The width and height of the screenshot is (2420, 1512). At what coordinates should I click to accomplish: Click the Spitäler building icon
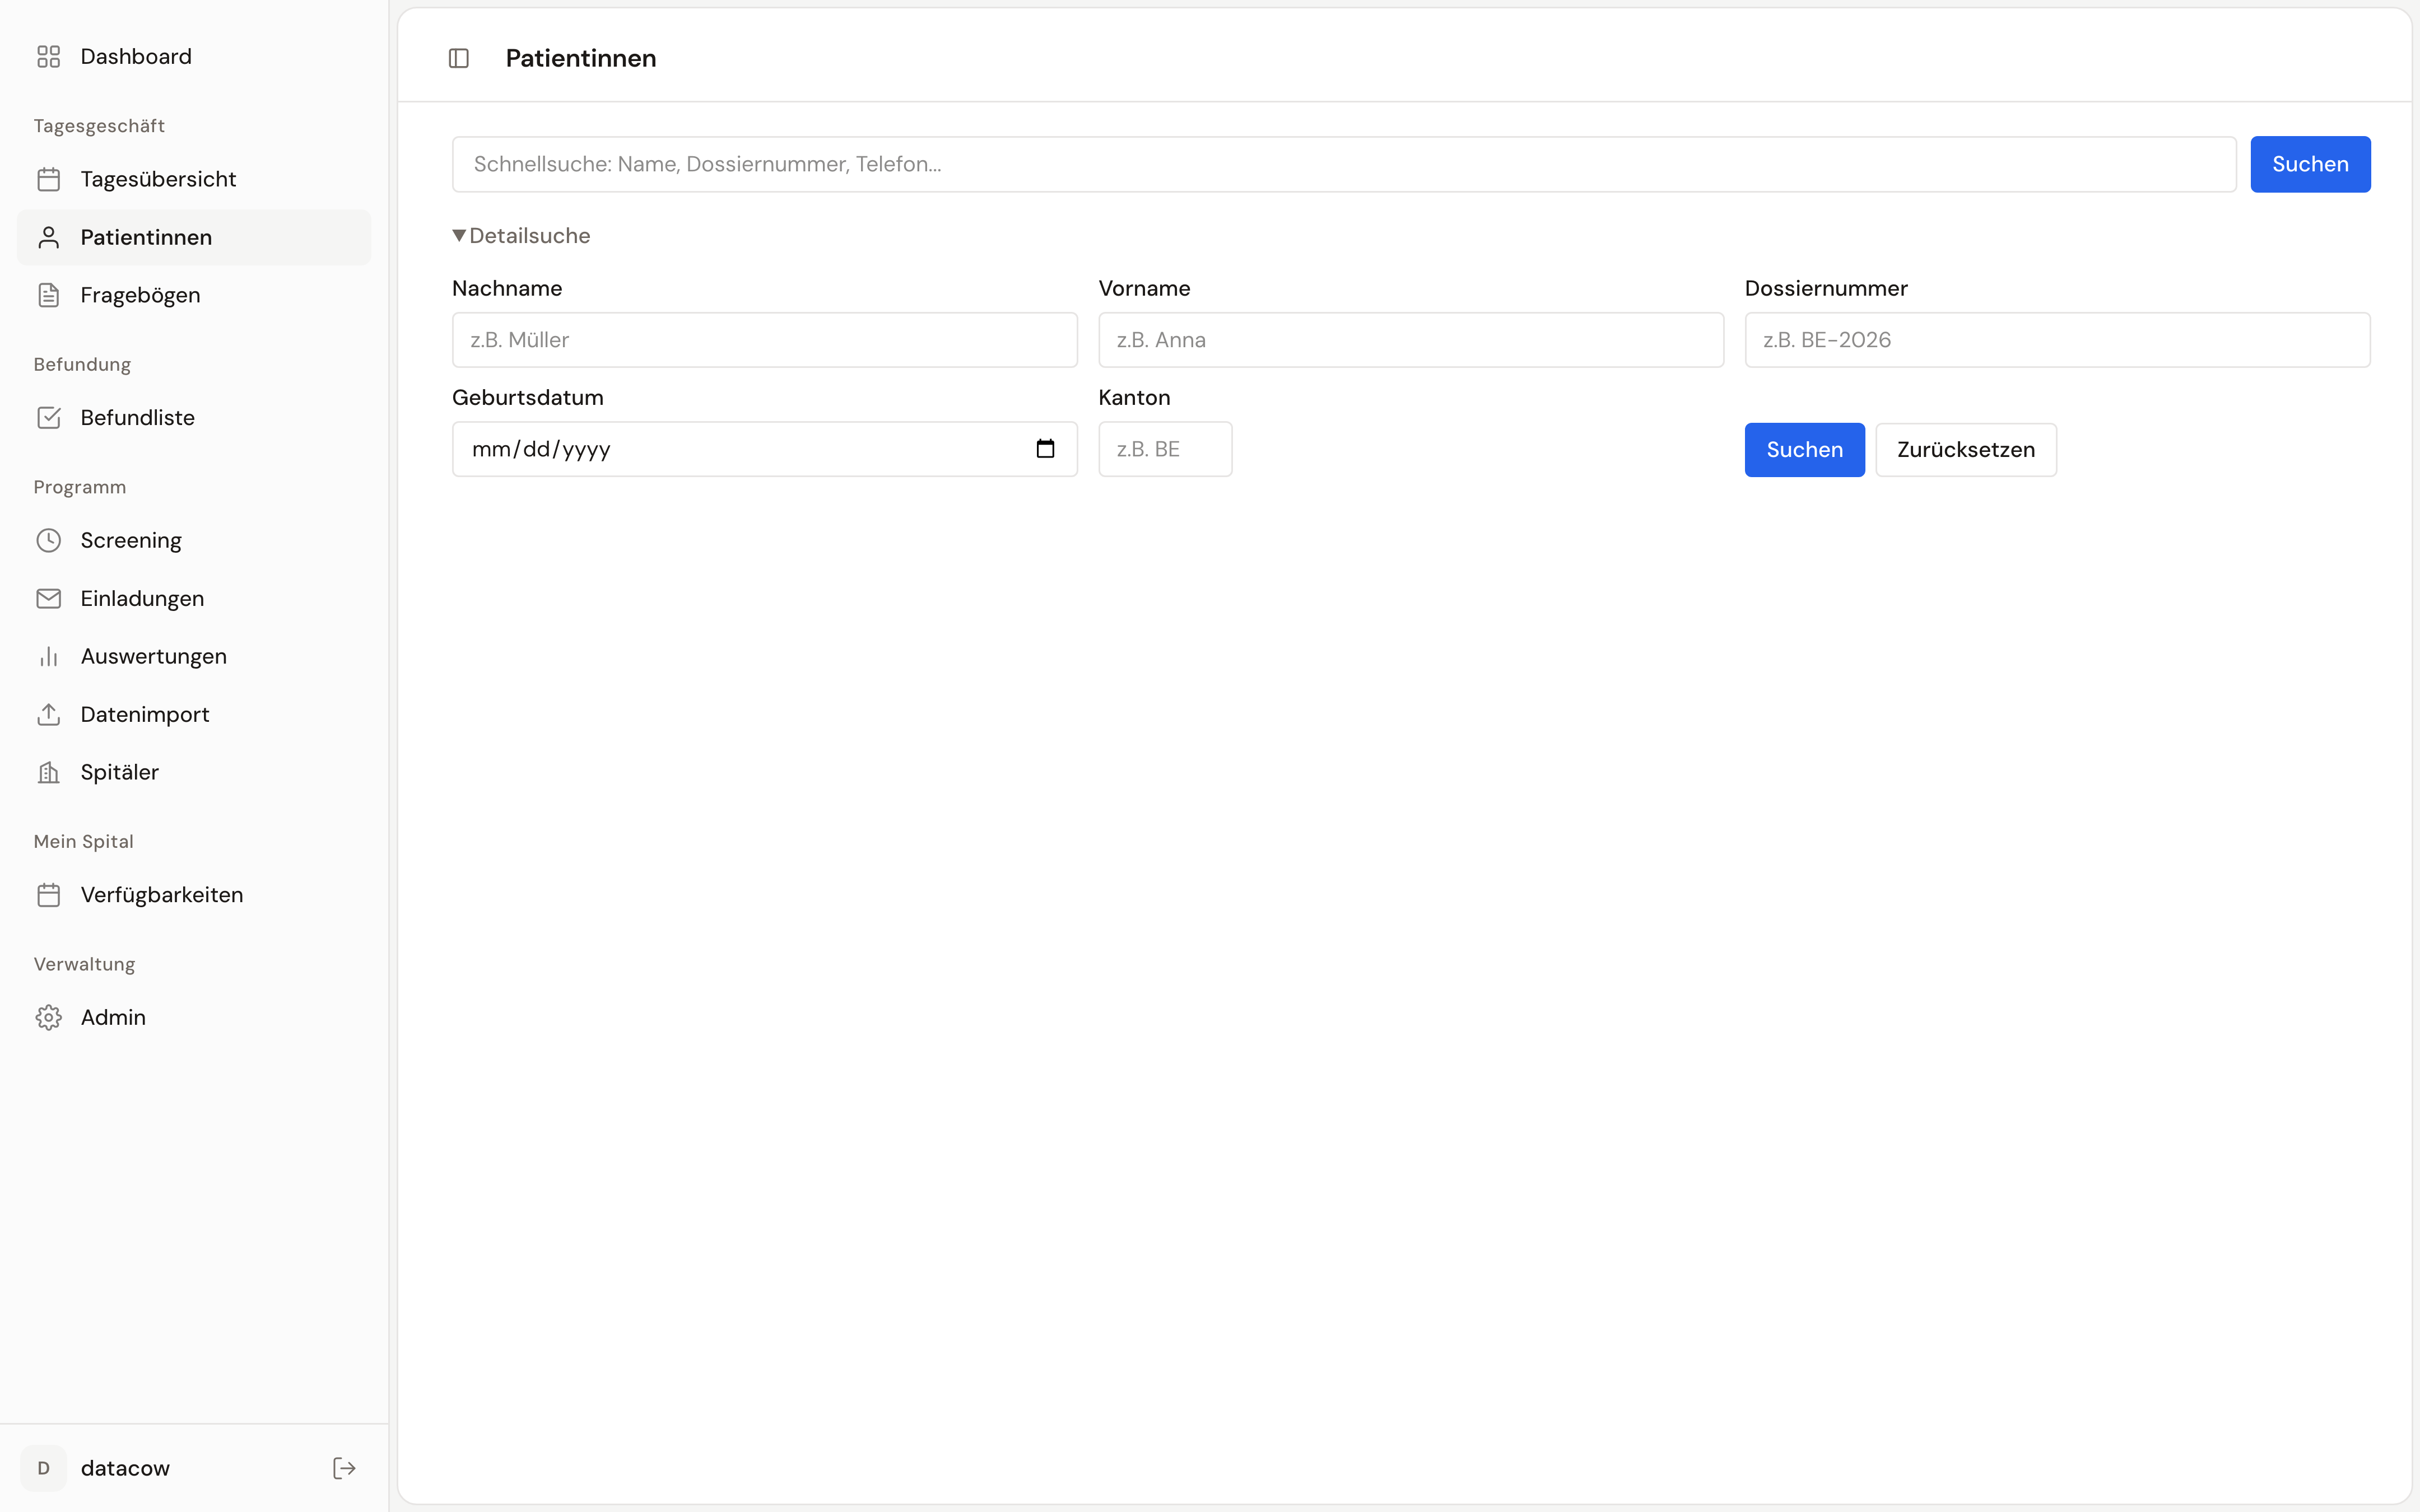[49, 772]
